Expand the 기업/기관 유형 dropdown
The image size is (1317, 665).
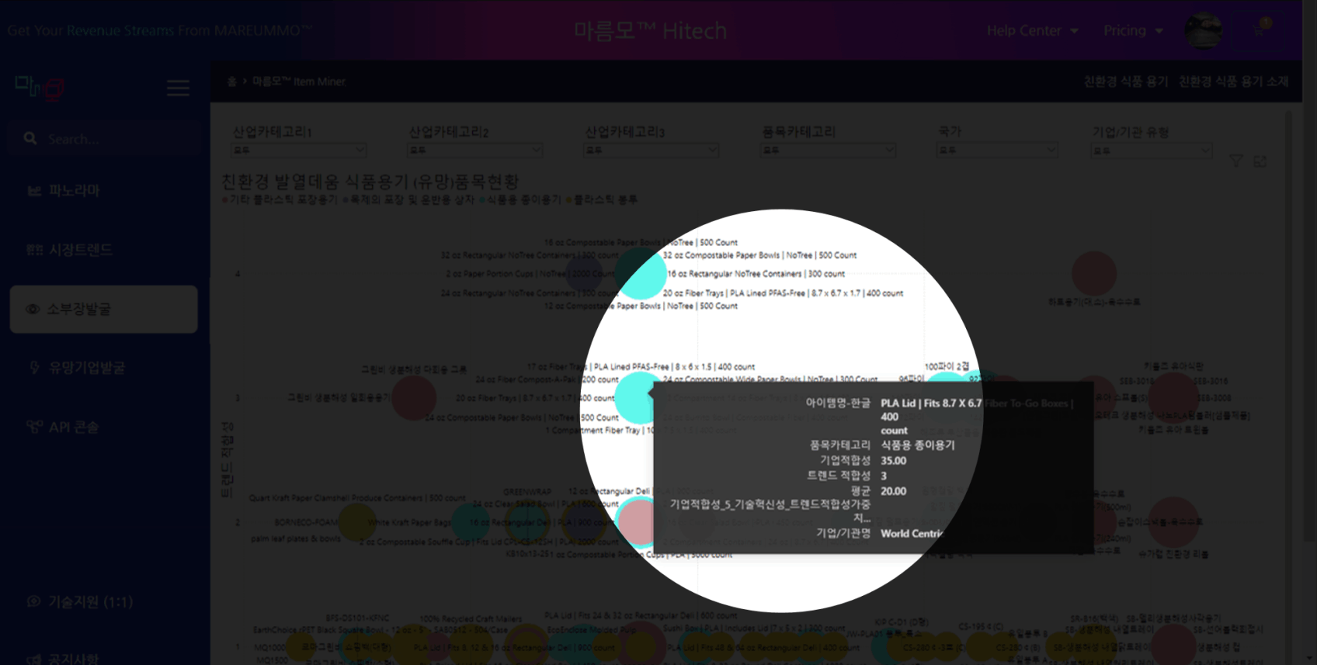pyautogui.click(x=1151, y=150)
